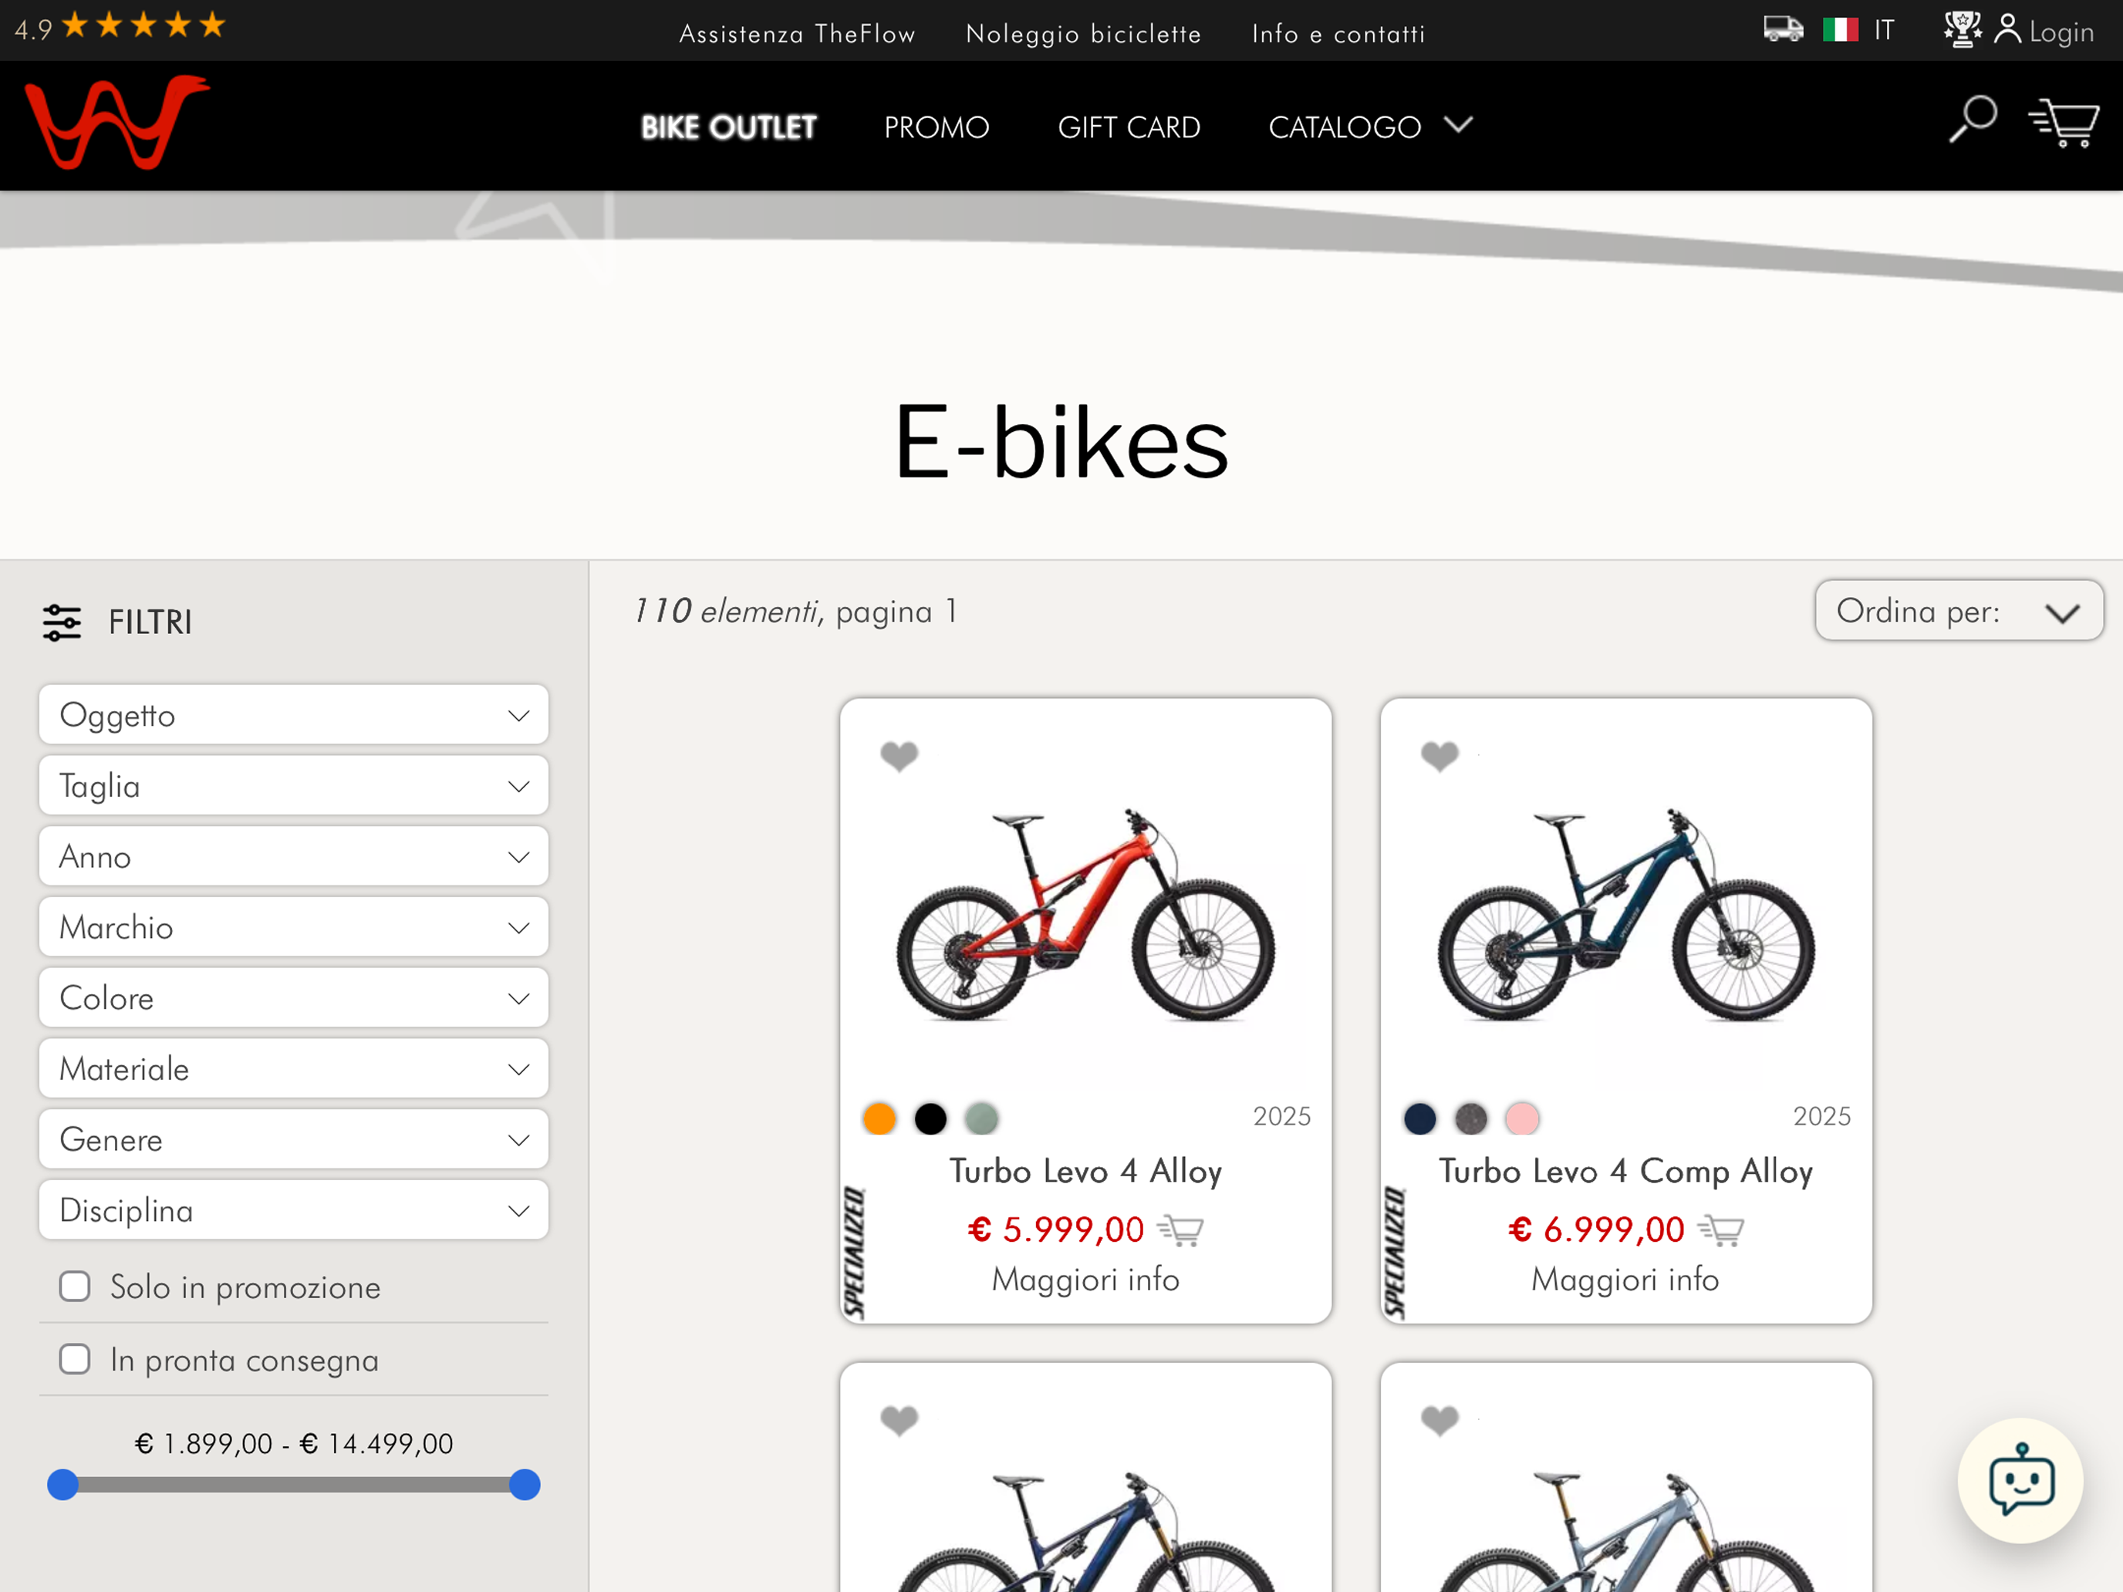Expand the Colore filter dropdown

coord(294,998)
